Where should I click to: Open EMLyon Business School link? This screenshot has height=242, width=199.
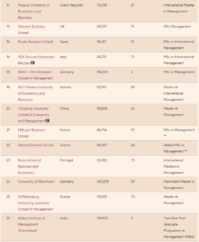coord(31,133)
